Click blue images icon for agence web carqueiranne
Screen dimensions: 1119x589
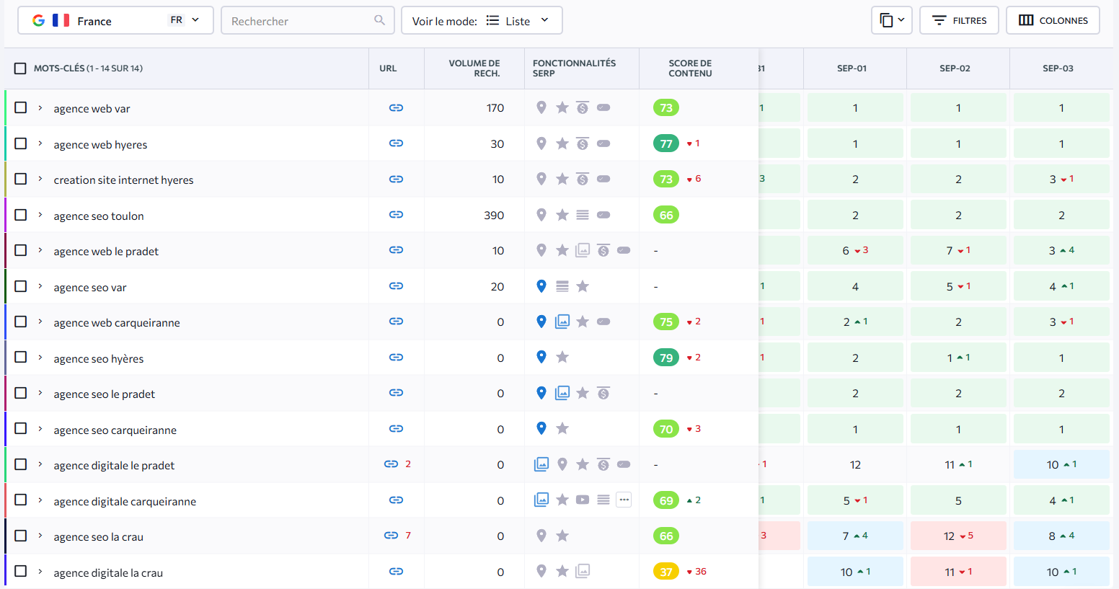tap(562, 322)
